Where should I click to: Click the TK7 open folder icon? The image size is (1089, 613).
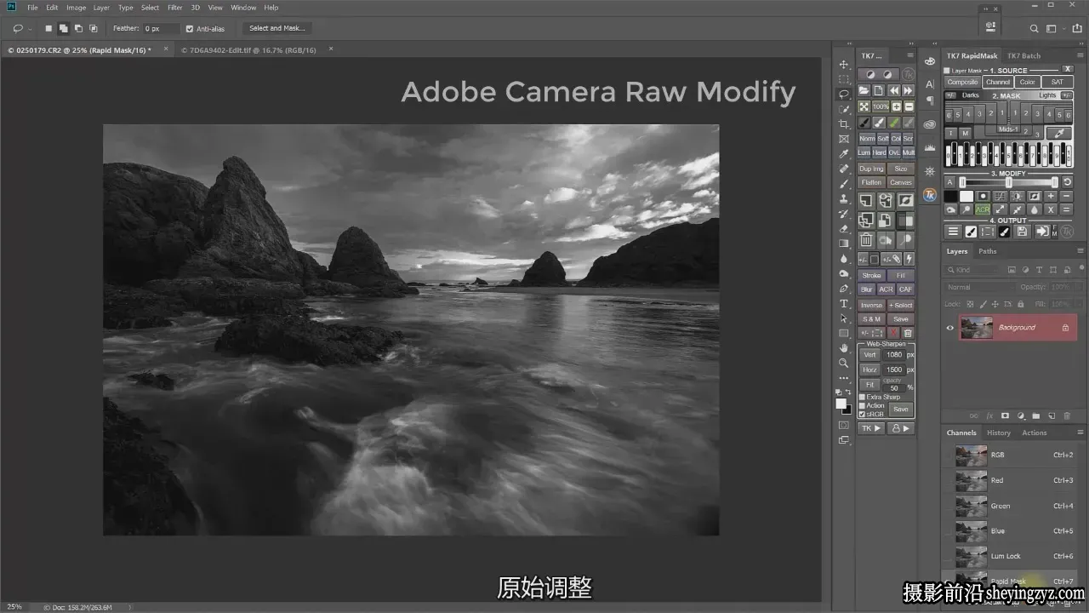click(864, 90)
